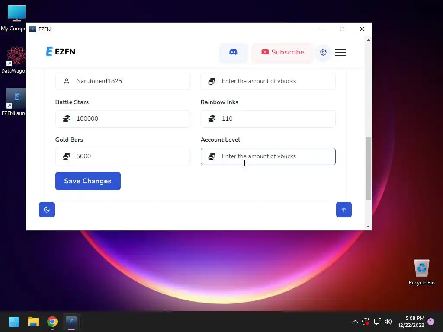Click the sync tray icon with red dot

pyautogui.click(x=366, y=322)
